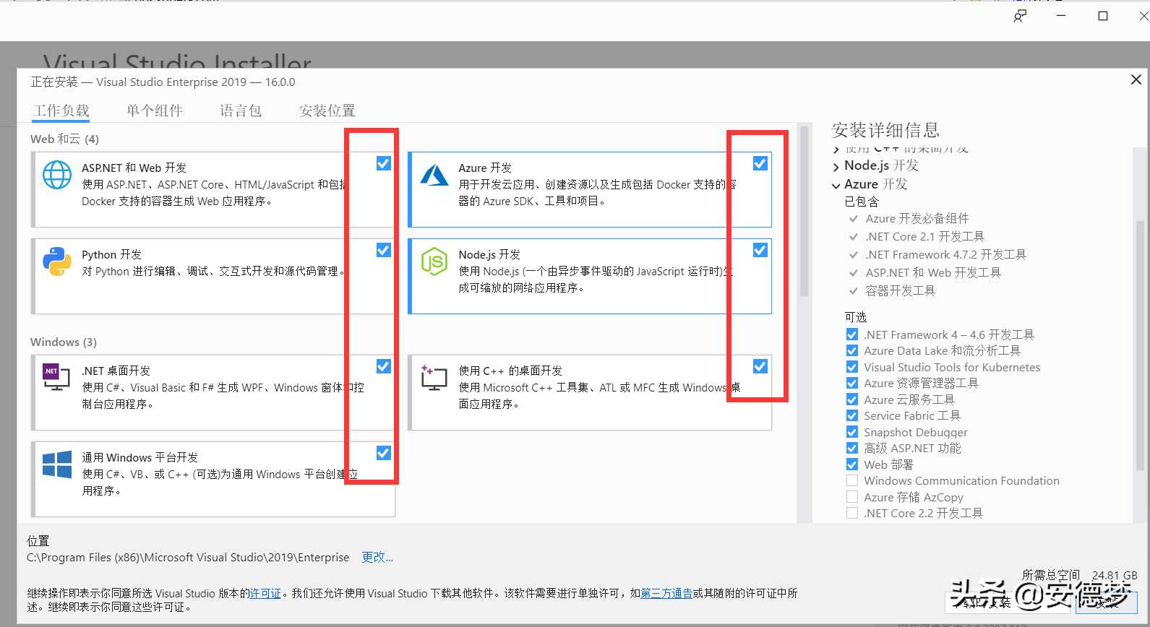Click the Azure 开发 workload card title
The image size is (1150, 627).
pos(485,168)
